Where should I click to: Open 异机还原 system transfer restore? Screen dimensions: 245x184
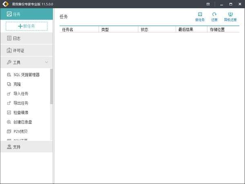tap(230, 17)
